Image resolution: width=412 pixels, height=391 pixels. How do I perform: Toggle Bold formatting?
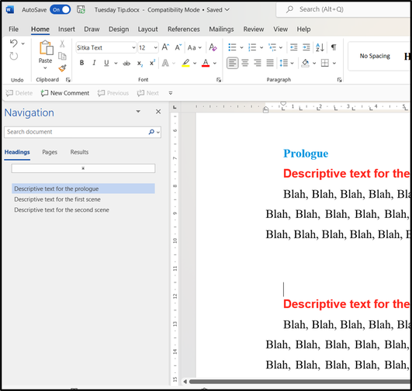81,63
